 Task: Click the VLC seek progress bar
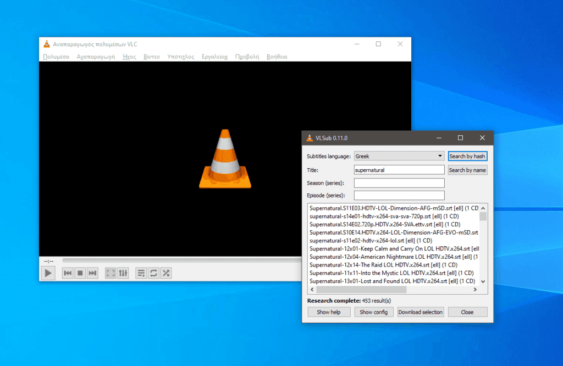click(181, 260)
